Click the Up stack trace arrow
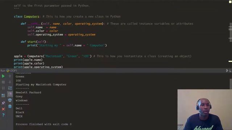 tap(10, 76)
